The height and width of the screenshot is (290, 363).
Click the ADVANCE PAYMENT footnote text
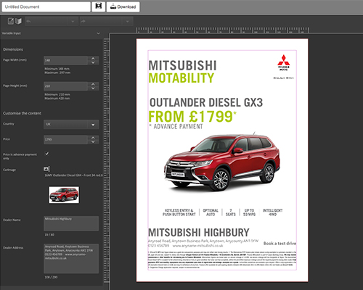[176, 126]
